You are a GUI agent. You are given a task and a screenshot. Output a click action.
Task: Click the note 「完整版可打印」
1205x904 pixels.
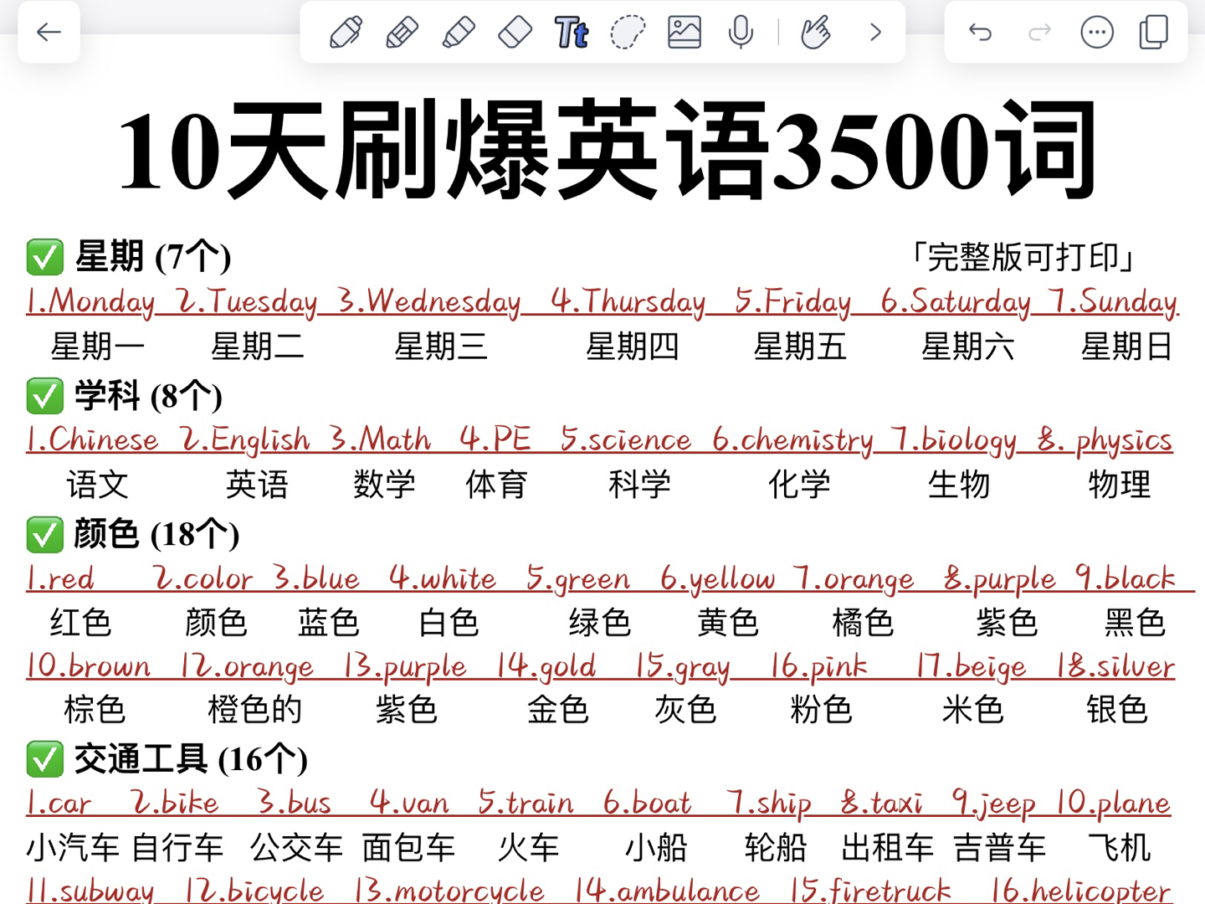1023,257
